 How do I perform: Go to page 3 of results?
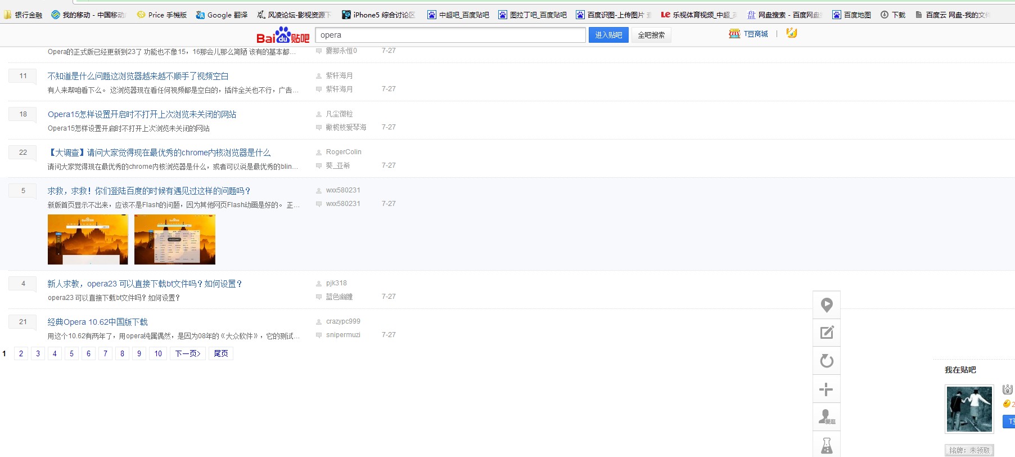pos(38,353)
